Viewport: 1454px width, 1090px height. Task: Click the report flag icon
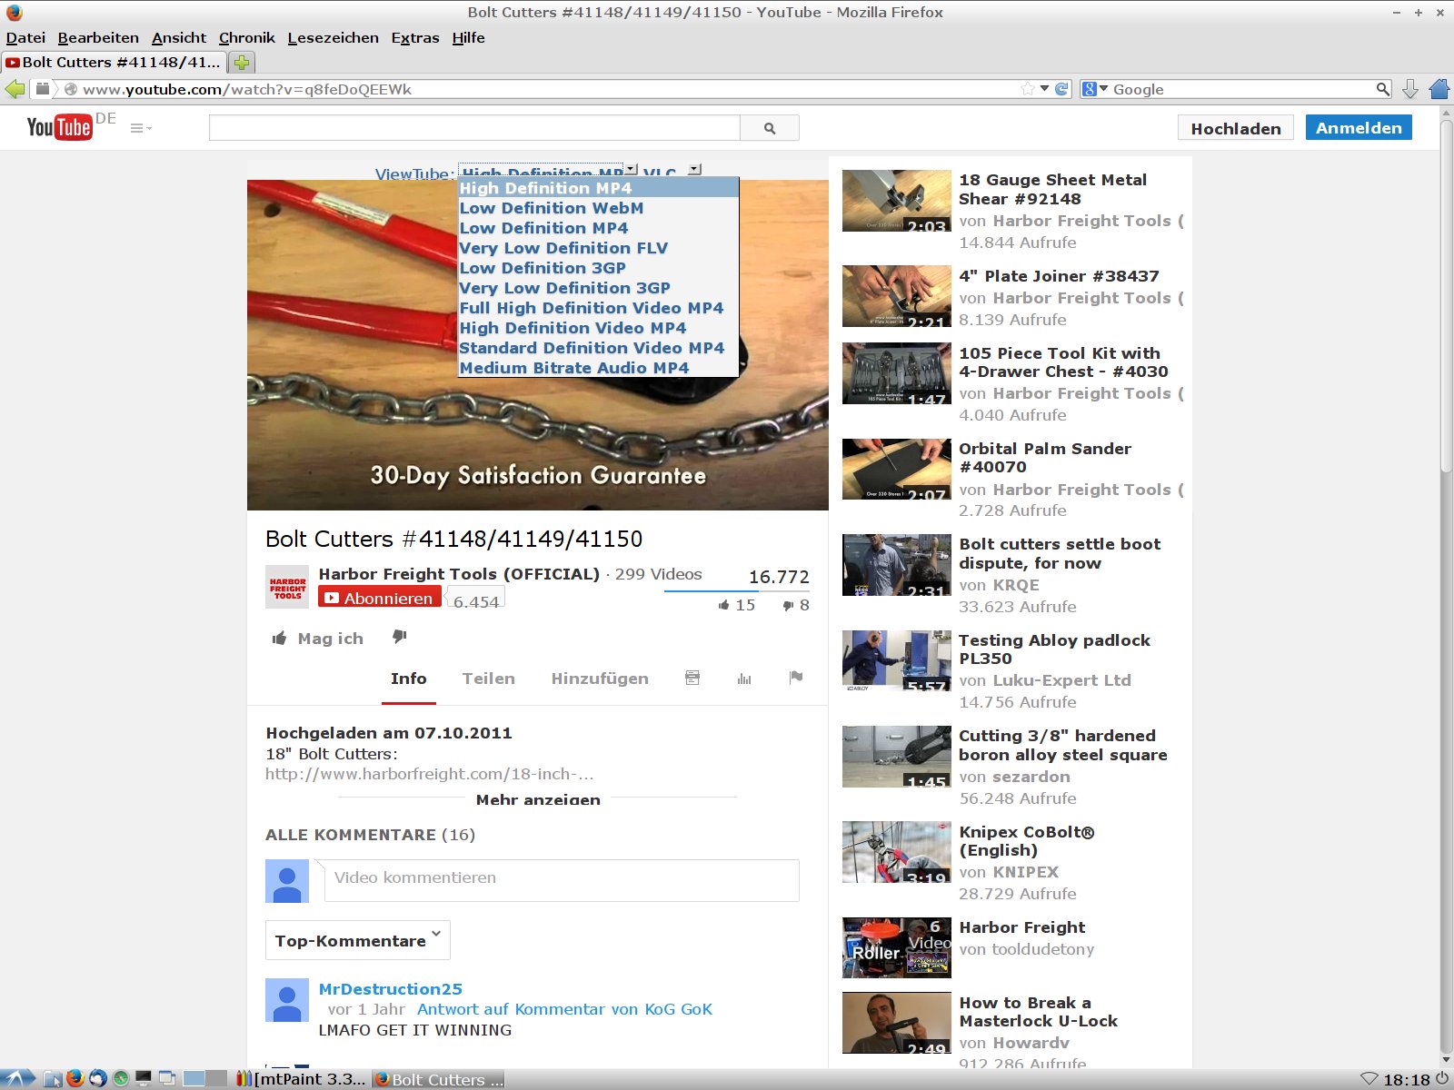(796, 678)
